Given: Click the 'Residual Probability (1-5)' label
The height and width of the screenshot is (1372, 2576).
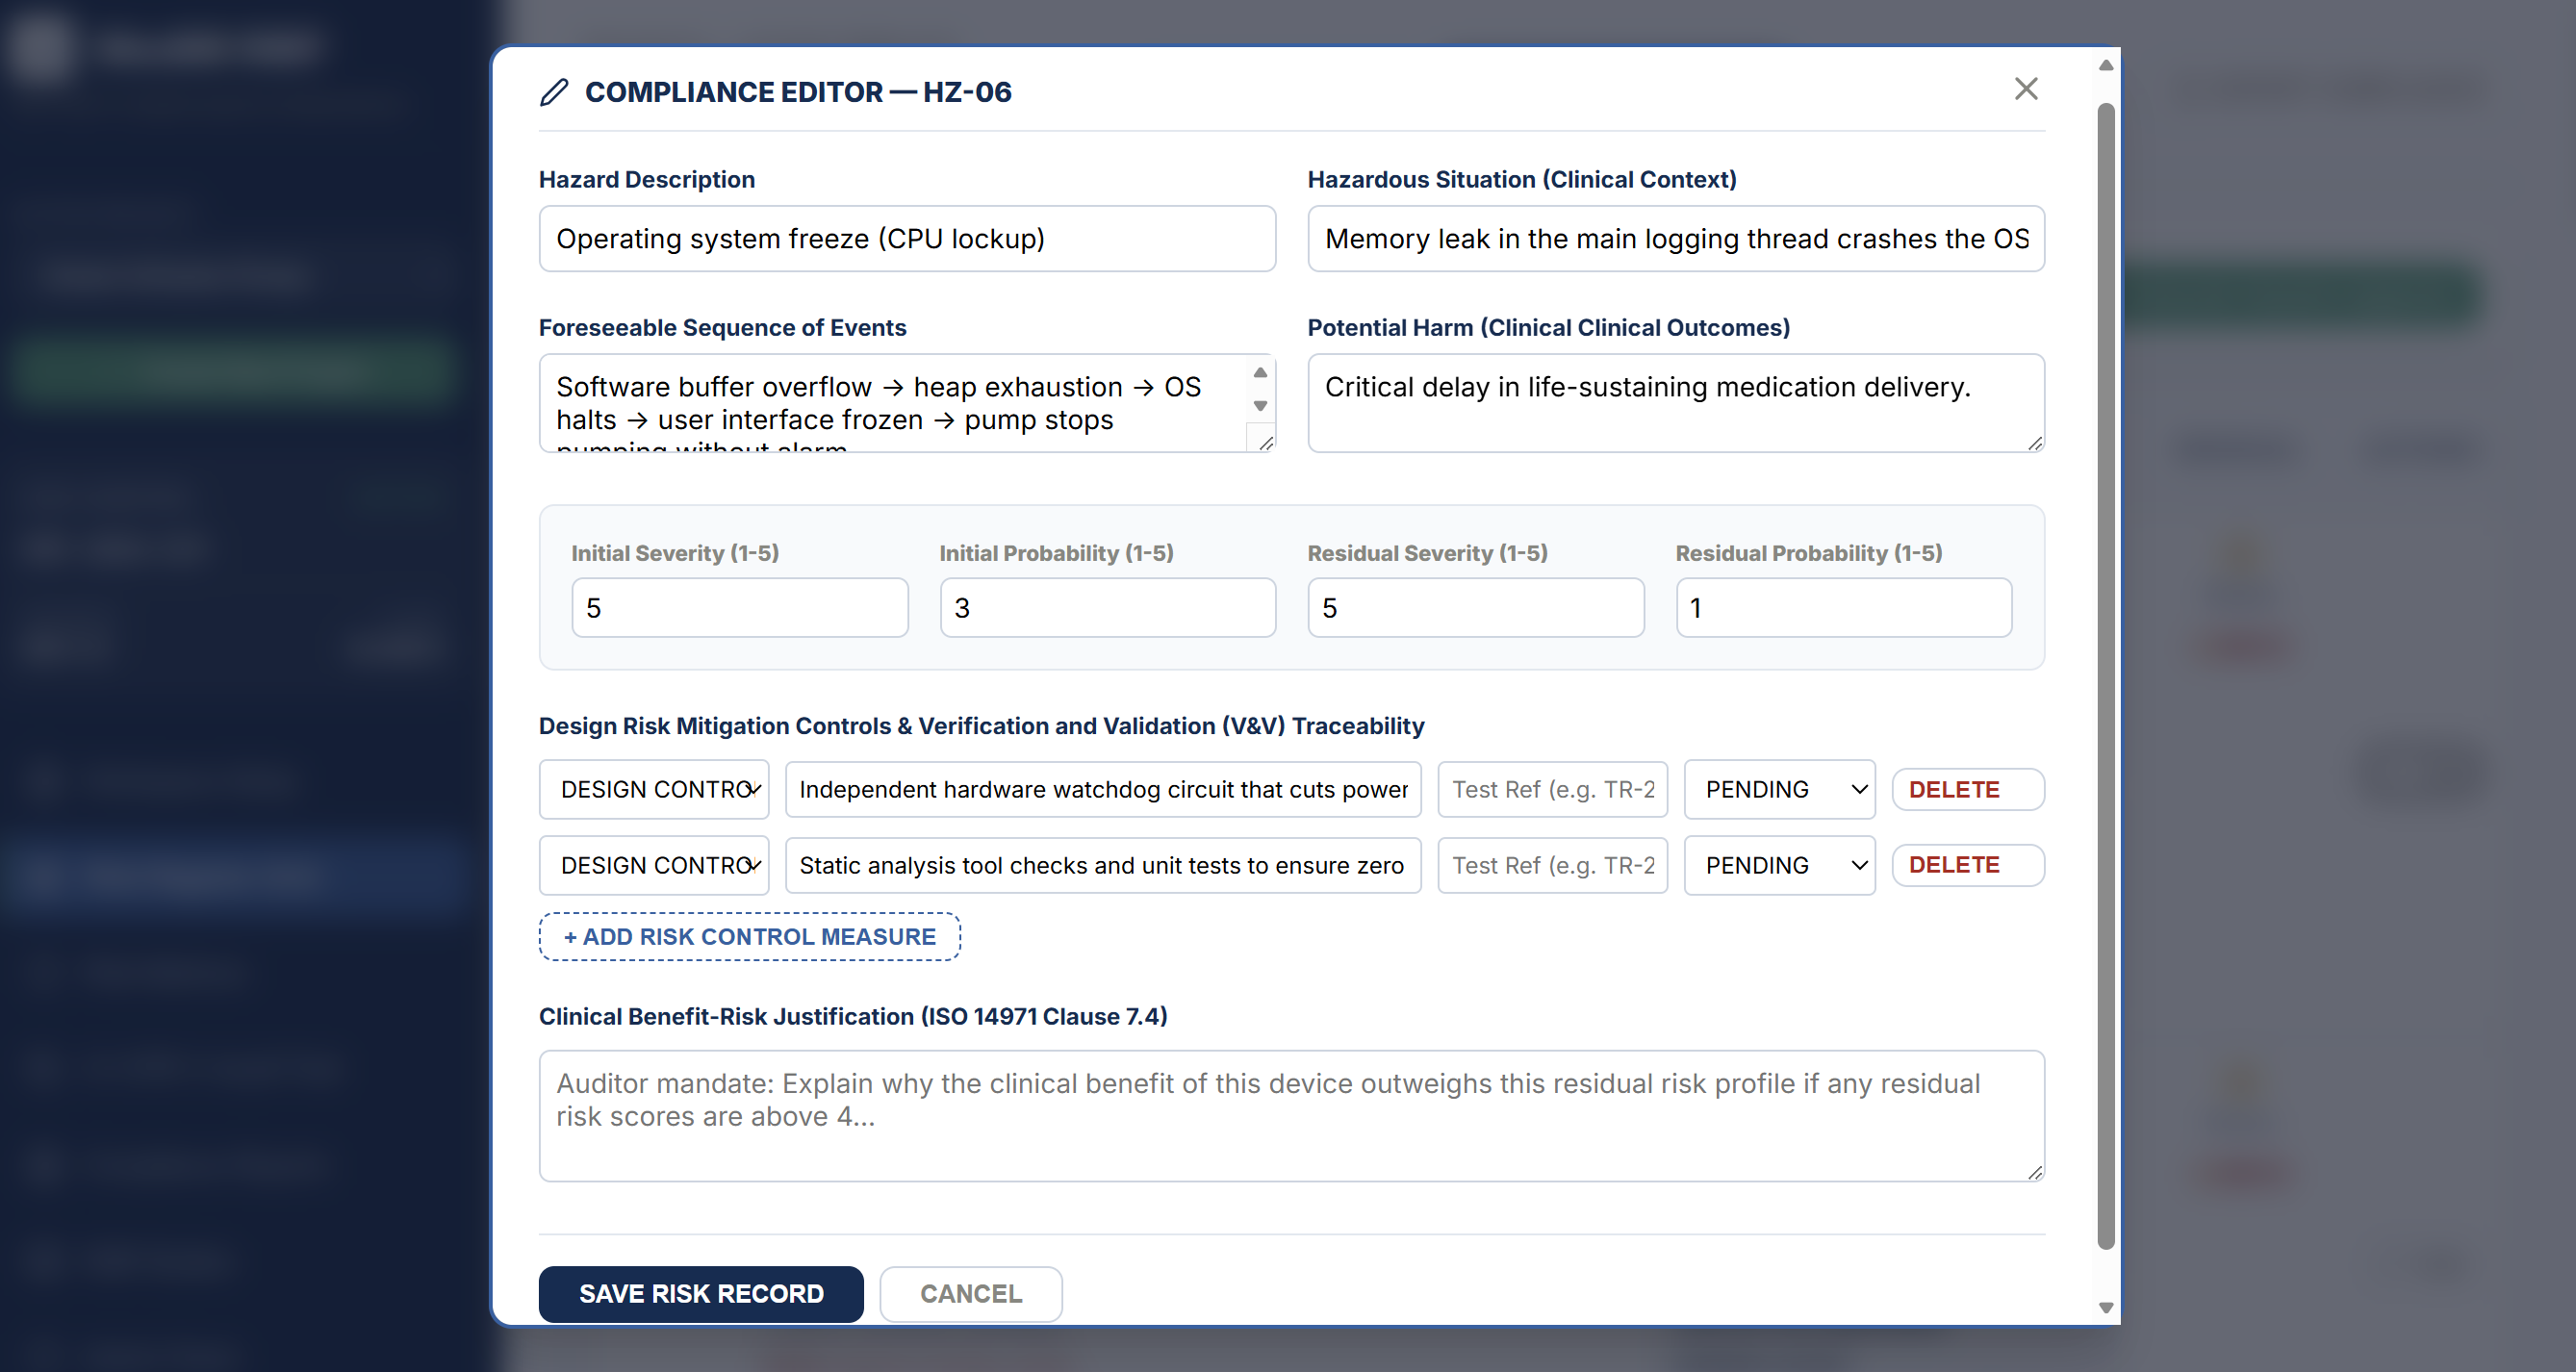Looking at the screenshot, I should coord(1809,553).
